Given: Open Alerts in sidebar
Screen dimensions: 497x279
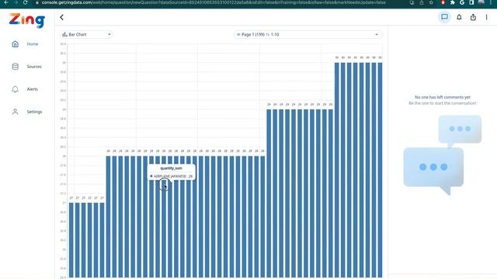Looking at the screenshot, I should coord(33,89).
